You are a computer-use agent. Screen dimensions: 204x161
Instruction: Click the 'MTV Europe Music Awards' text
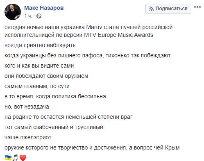click(118, 35)
